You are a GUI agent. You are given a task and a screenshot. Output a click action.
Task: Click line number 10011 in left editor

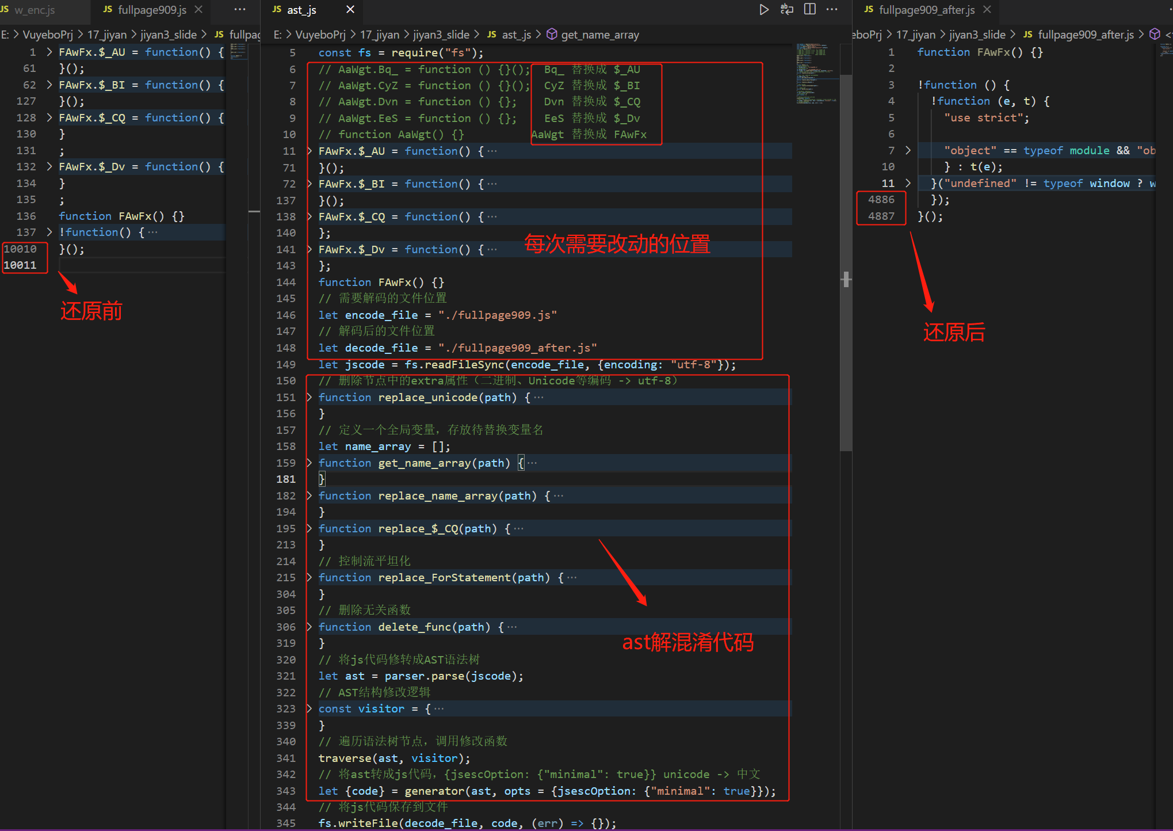[x=20, y=265]
